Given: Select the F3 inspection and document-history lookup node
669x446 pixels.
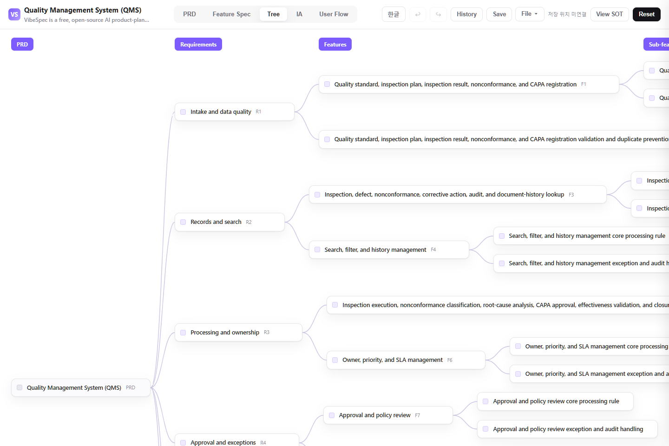Looking at the screenshot, I should point(458,194).
